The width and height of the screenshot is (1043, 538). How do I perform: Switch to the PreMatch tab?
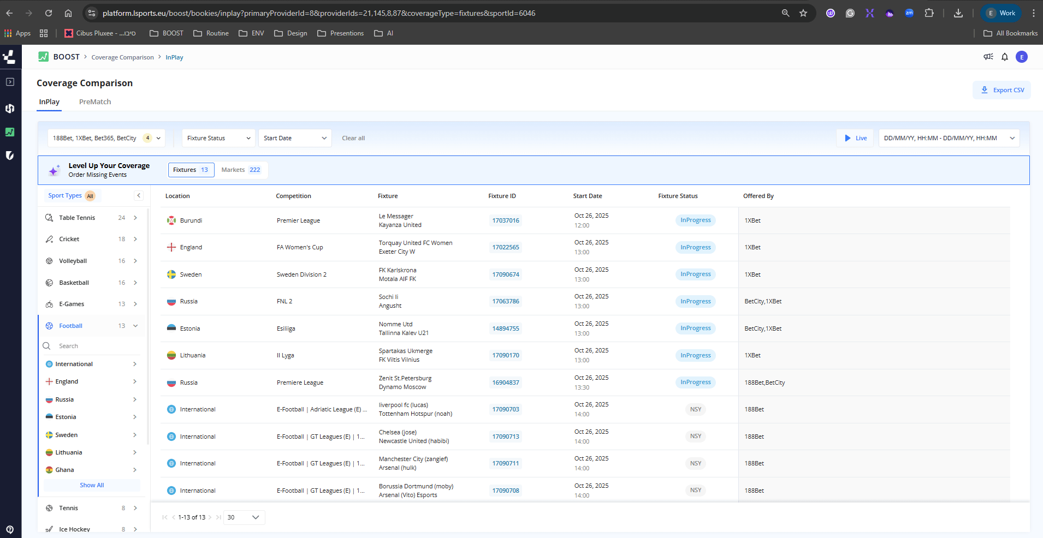[x=95, y=102]
